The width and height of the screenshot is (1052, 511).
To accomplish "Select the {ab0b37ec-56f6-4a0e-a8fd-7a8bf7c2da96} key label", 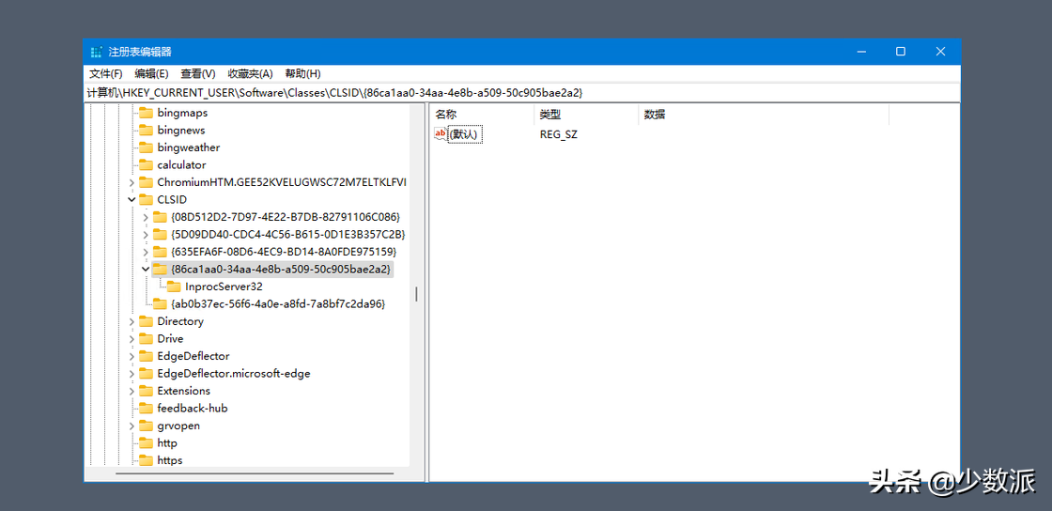I will (278, 303).
